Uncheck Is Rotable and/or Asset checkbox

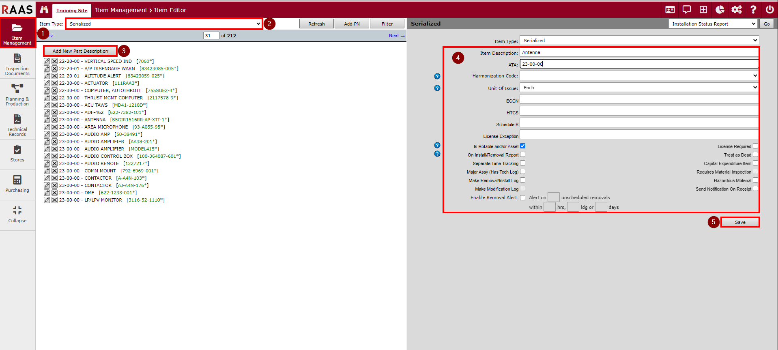[x=522, y=146]
